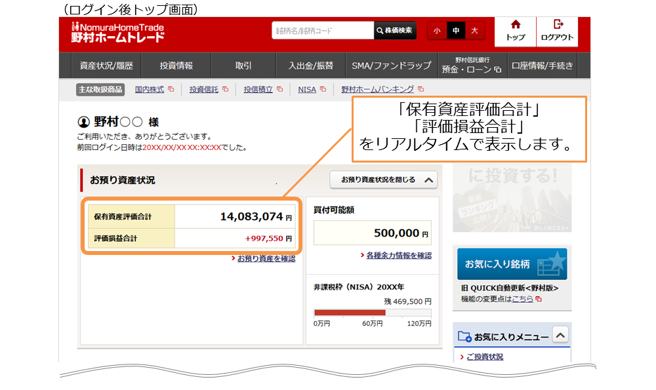Click external-link icon next to 国内株式
The height and width of the screenshot is (390, 656).
tap(171, 89)
